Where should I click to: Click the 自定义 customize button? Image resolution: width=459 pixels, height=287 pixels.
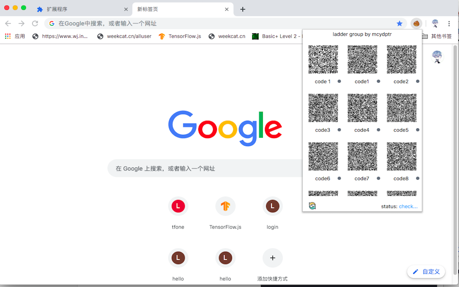tap(426, 272)
